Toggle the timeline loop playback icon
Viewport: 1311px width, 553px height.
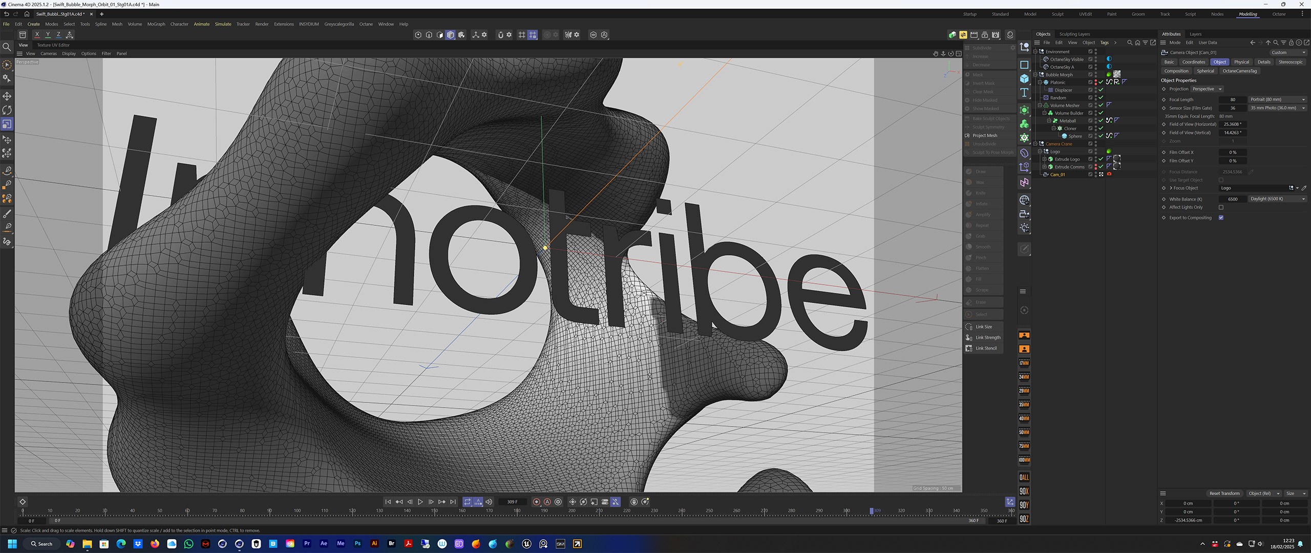[467, 502]
